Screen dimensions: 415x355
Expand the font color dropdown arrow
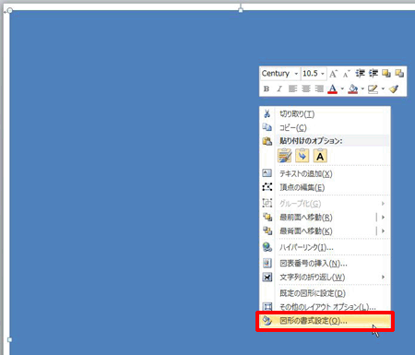tap(342, 89)
